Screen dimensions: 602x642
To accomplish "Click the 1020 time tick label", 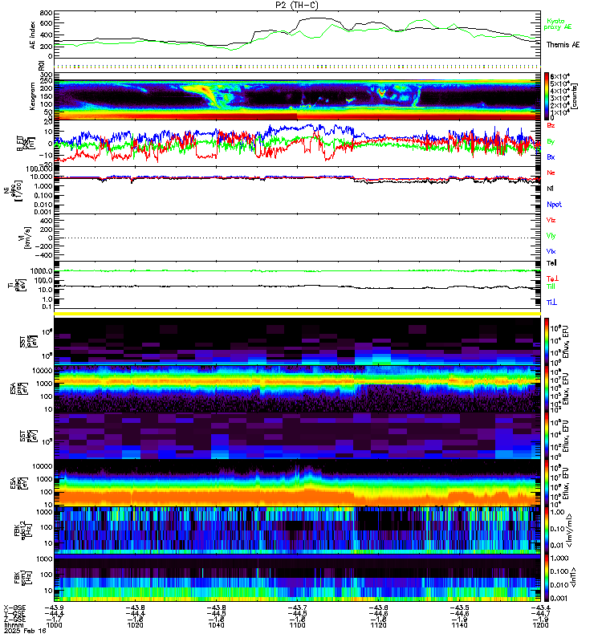I will [x=135, y=625].
